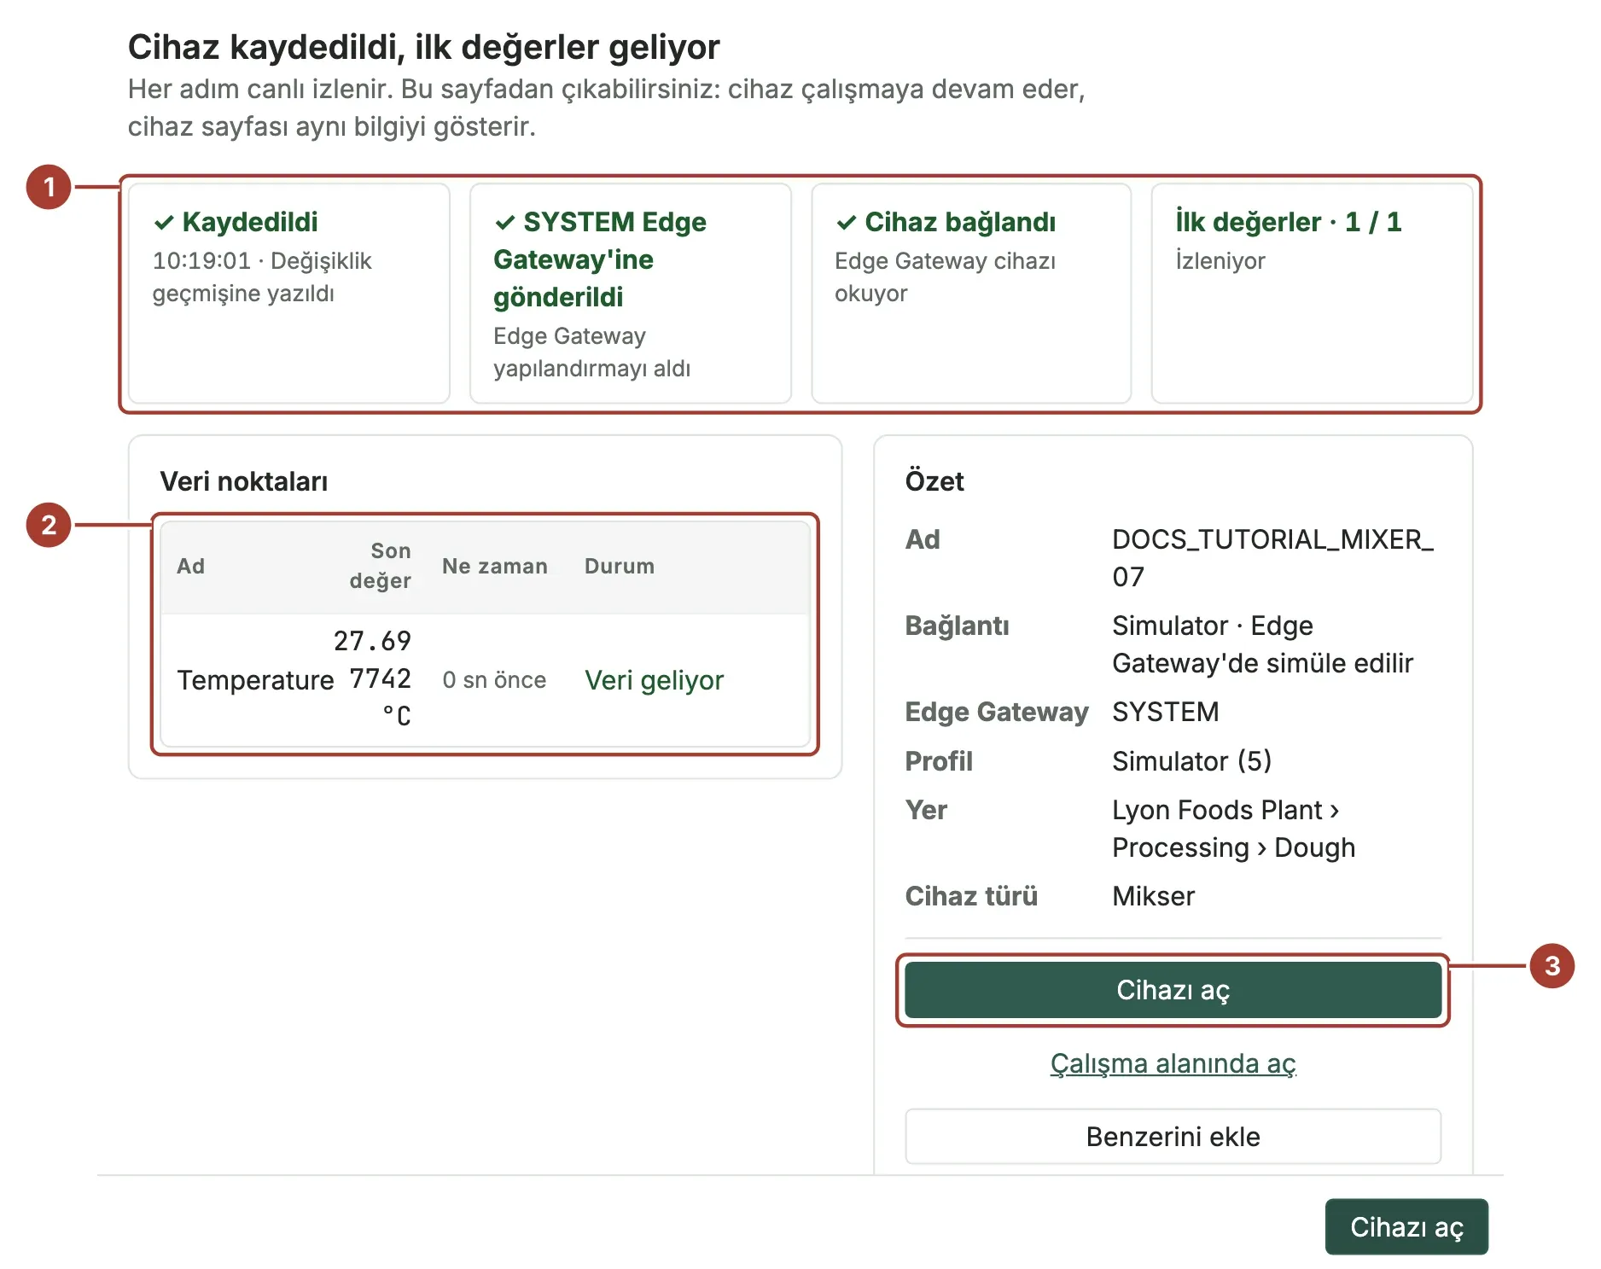Image resolution: width=1601 pixels, height=1269 pixels.
Task: Click the Benzerini ekle button
Action: (1173, 1137)
